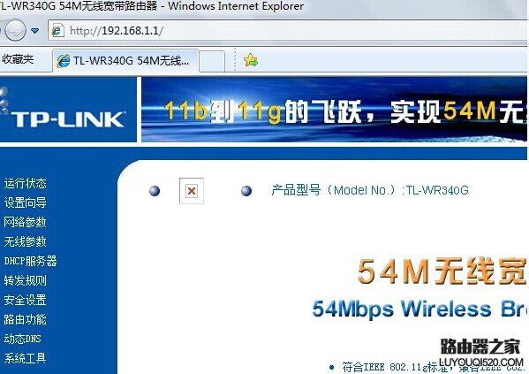Open the 收藏夹 favorites button
This screenshot has height=374, width=529.
point(18,59)
